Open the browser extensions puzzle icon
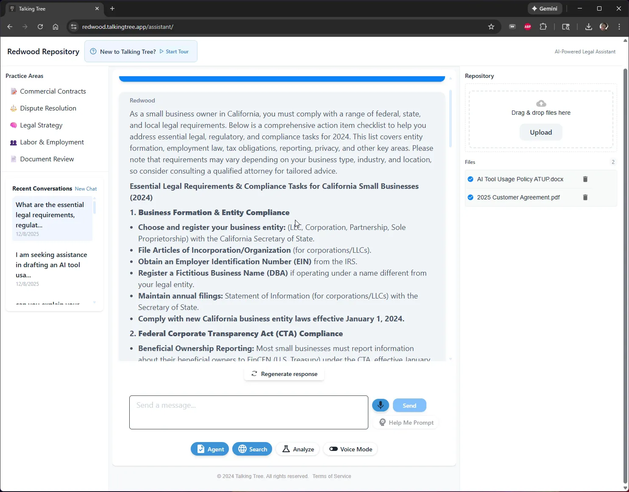 543,27
